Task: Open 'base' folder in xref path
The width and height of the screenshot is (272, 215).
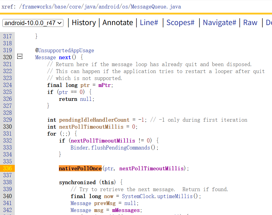Action: tap(60, 7)
